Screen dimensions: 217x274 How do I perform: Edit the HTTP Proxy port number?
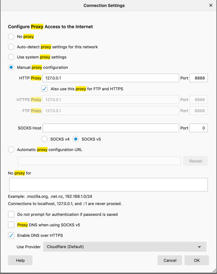pyautogui.click(x=199, y=78)
